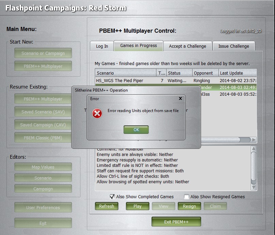Viewport: 275px width, 235px height.
Task: Click the main menu Exit button
Action: [x=43, y=223]
